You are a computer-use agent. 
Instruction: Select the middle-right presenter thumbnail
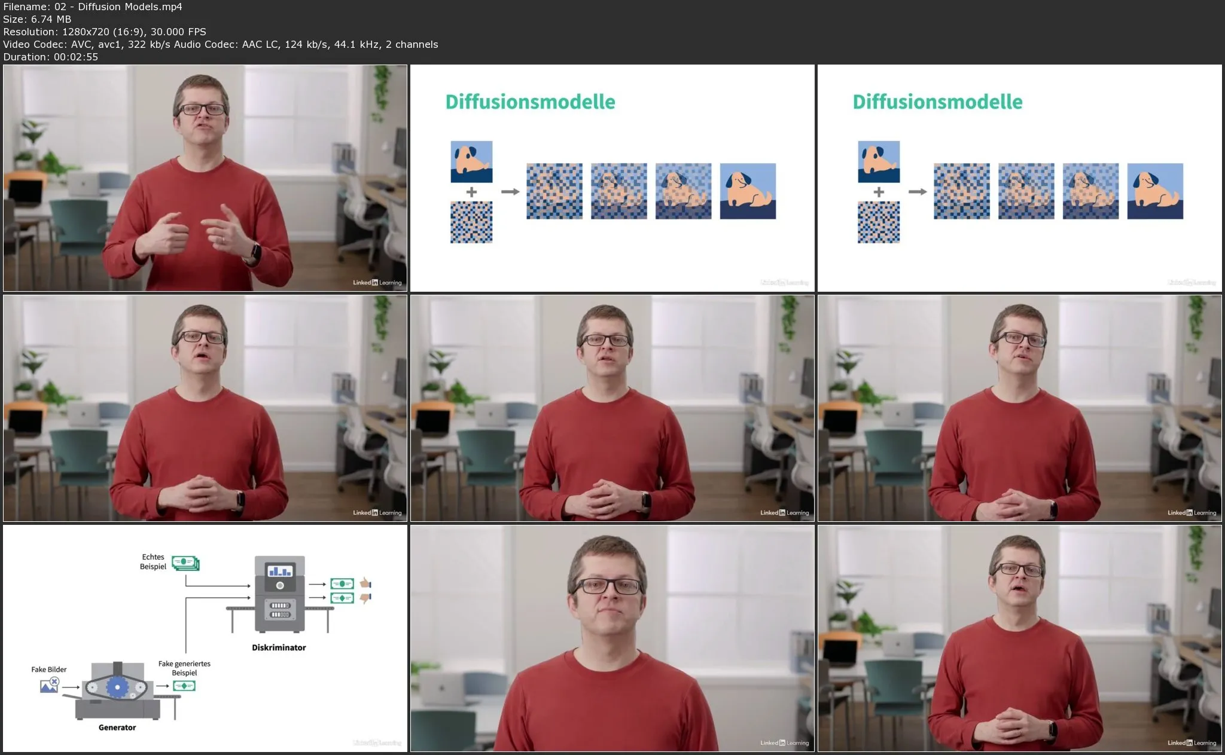coord(1020,408)
